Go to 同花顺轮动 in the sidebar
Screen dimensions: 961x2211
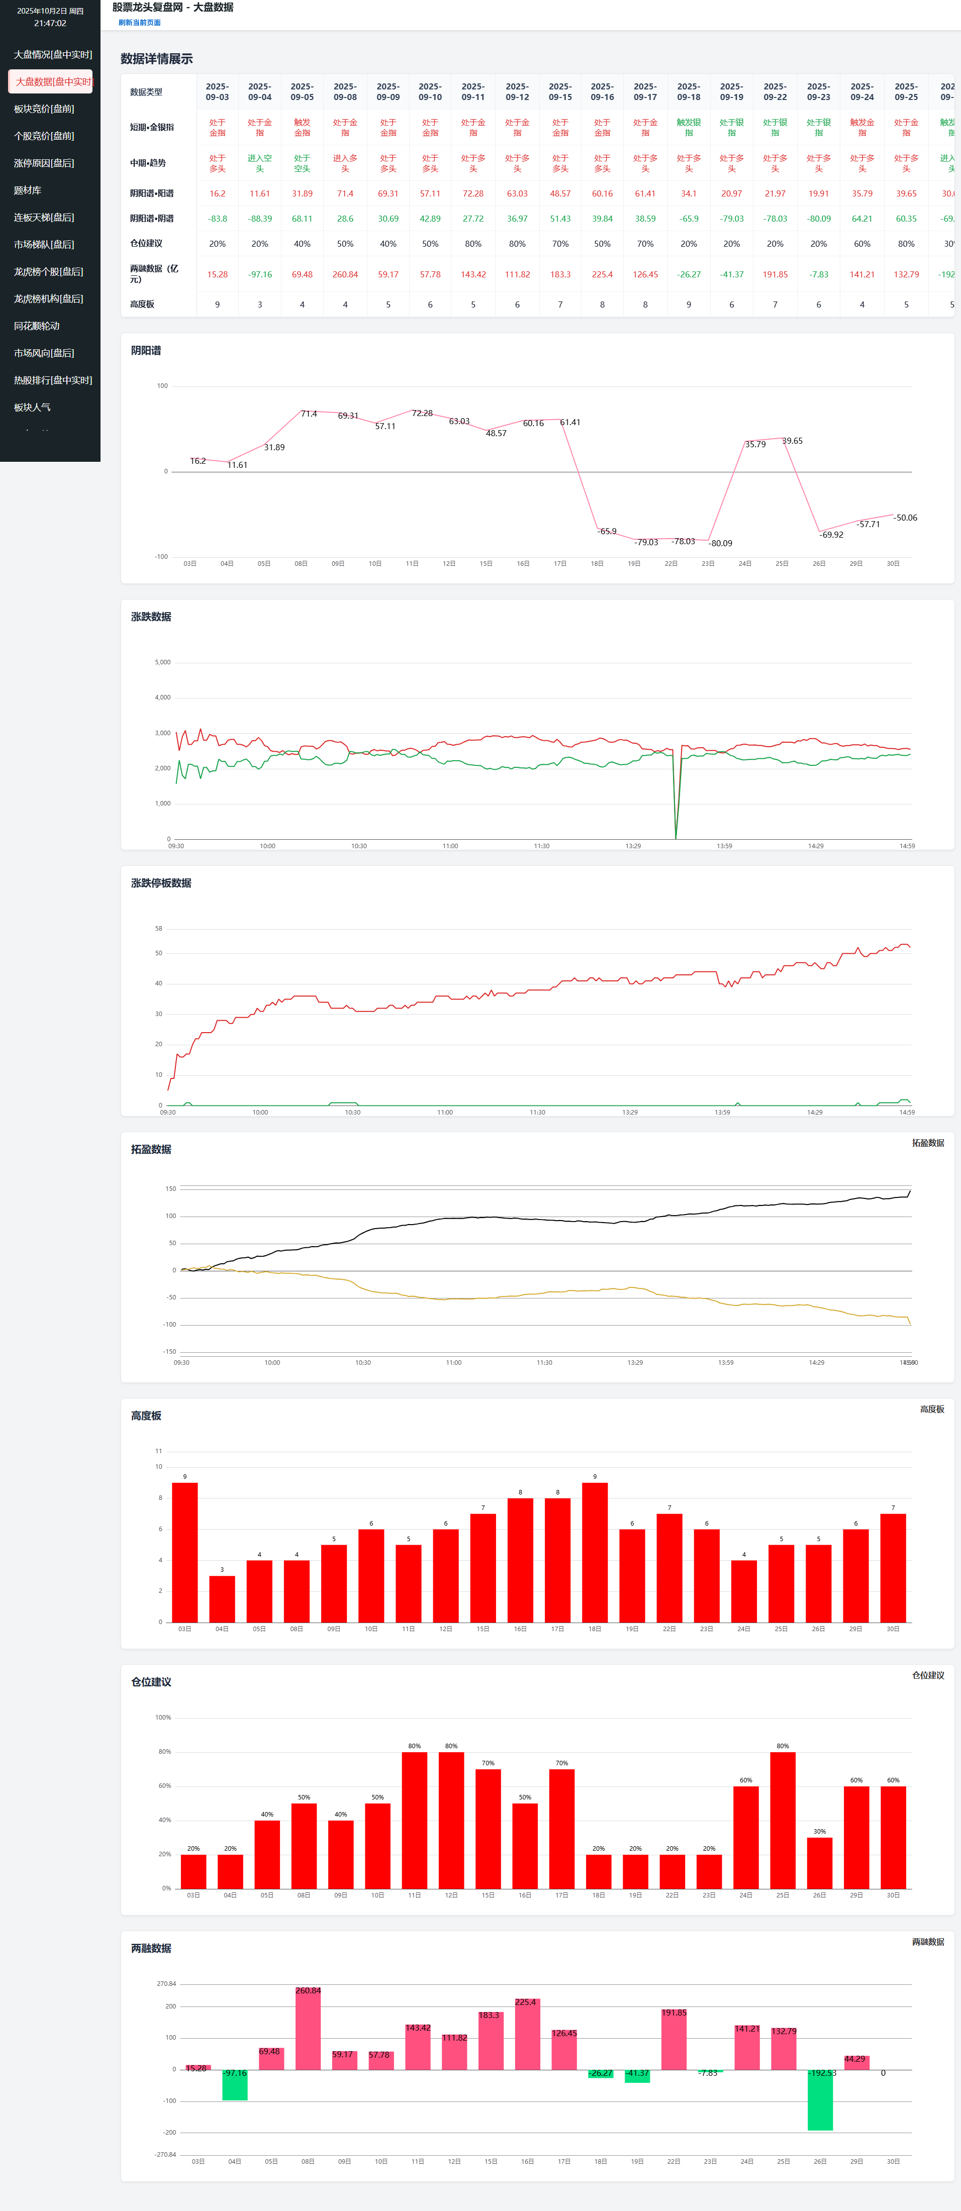[x=37, y=326]
